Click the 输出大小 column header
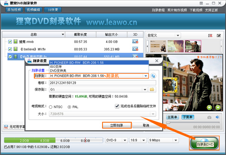Screen dimensions: 226x155 tap(111, 35)
